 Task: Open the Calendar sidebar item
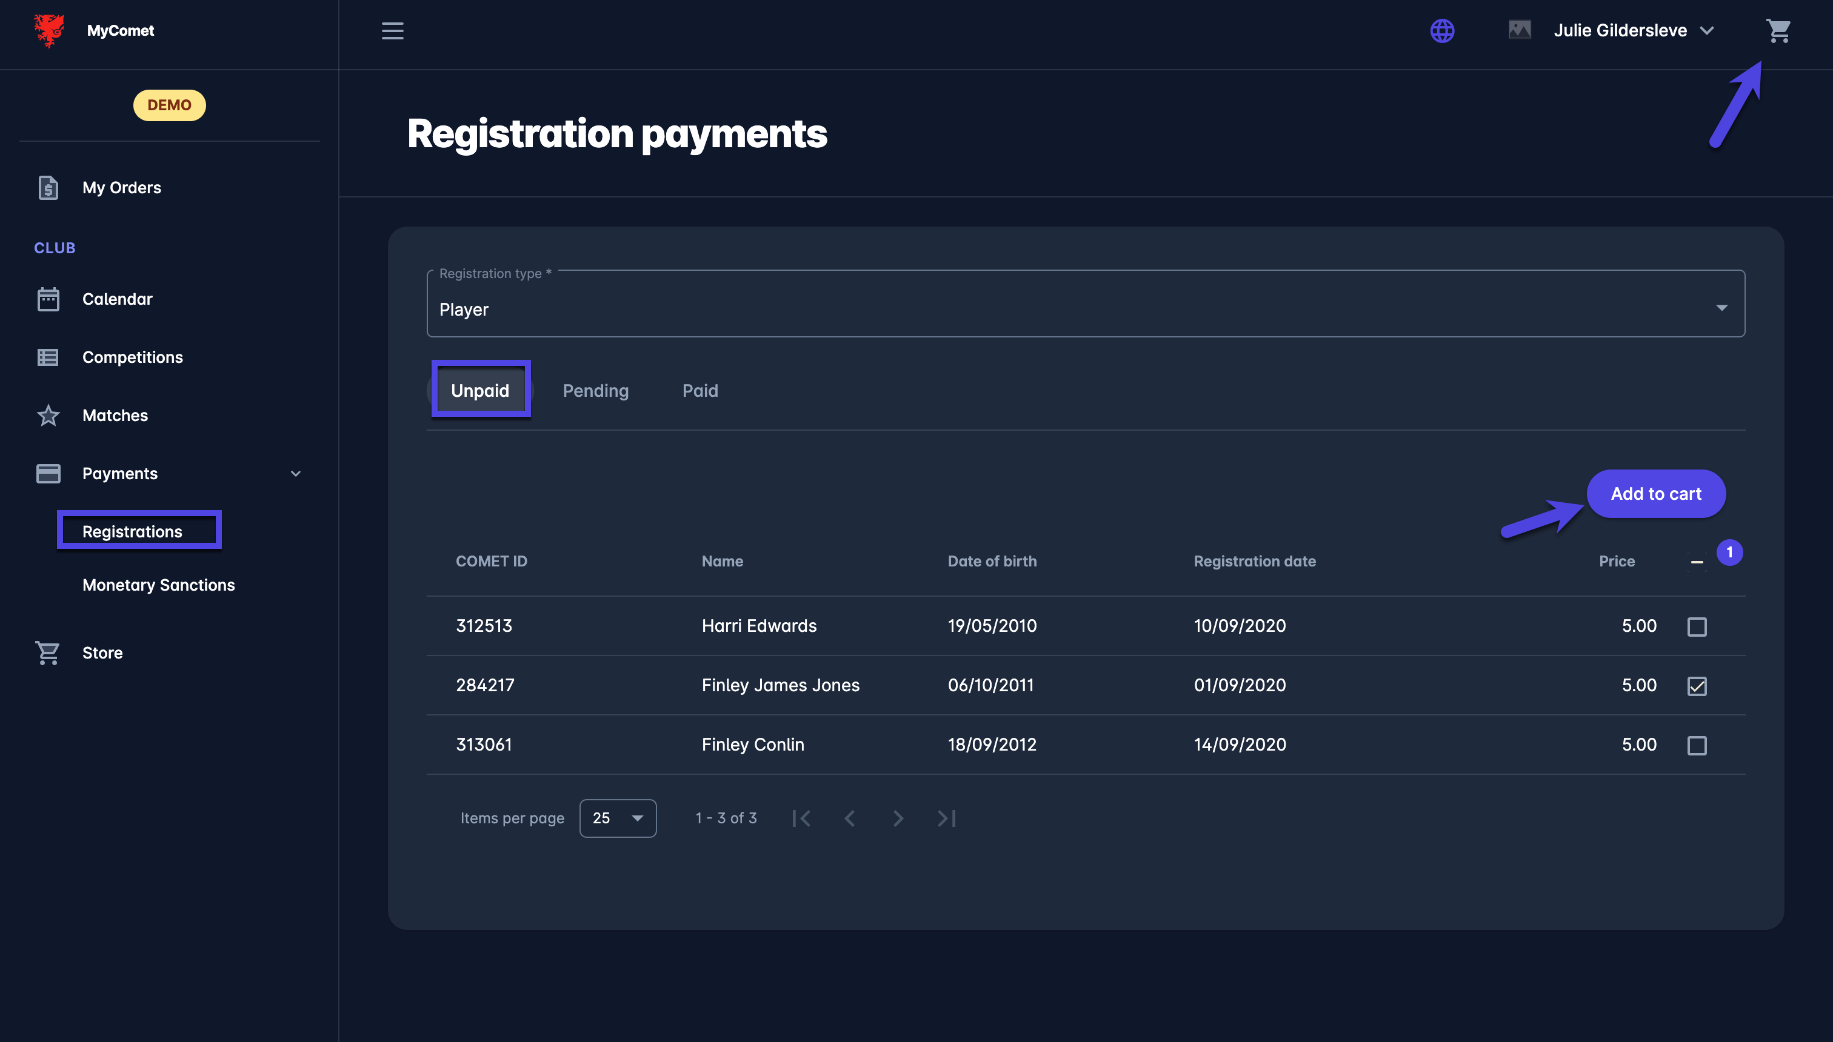pos(117,299)
